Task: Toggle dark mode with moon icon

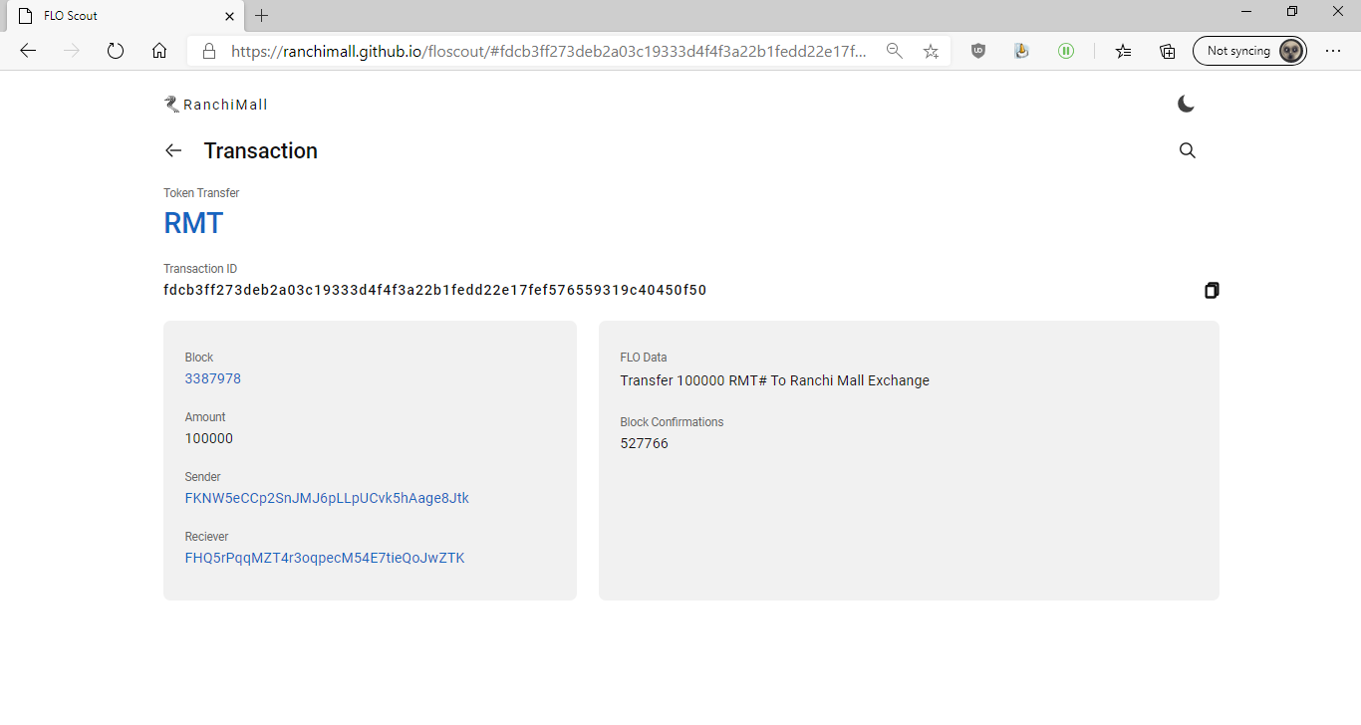Action: tap(1186, 104)
